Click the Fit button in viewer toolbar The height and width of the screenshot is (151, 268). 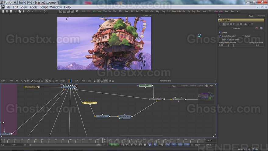click(17, 81)
